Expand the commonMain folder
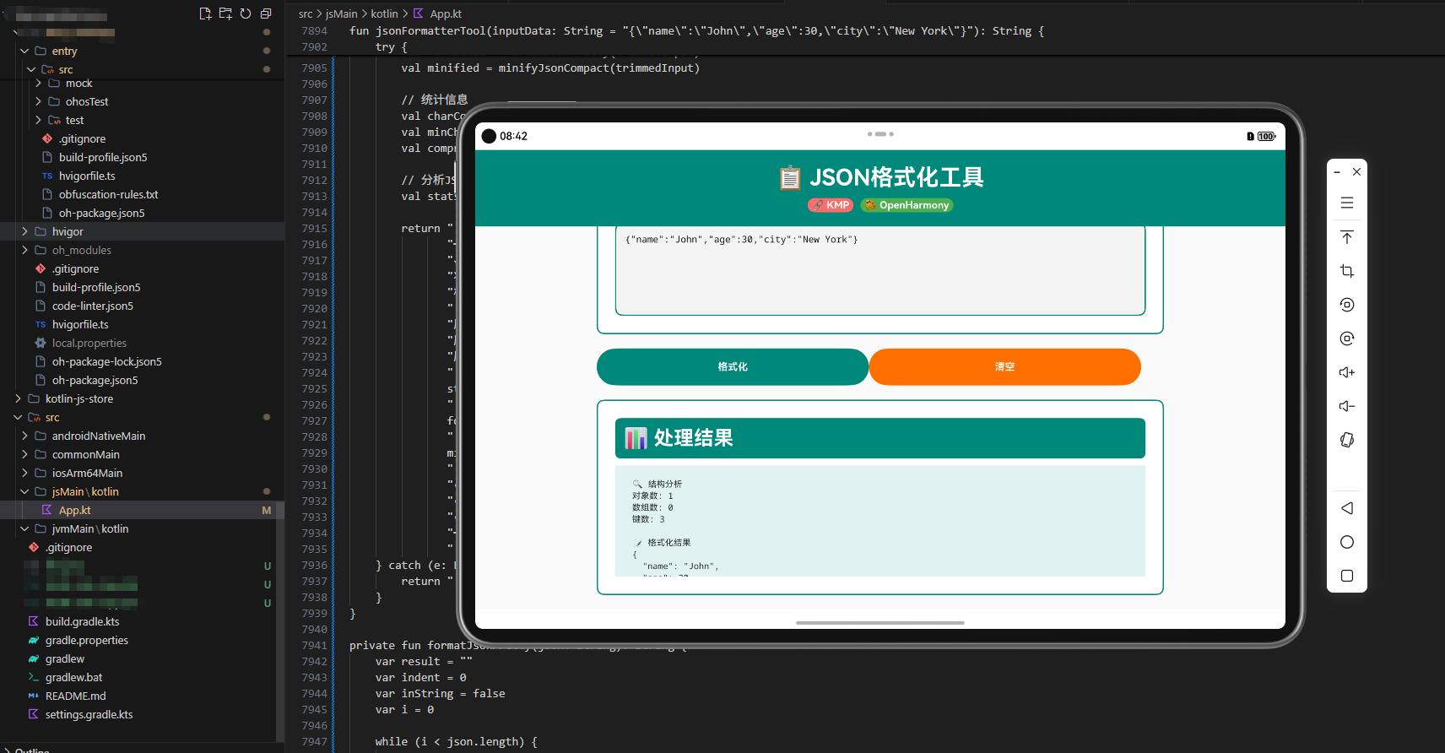Viewport: 1445px width, 753px height. 24,454
